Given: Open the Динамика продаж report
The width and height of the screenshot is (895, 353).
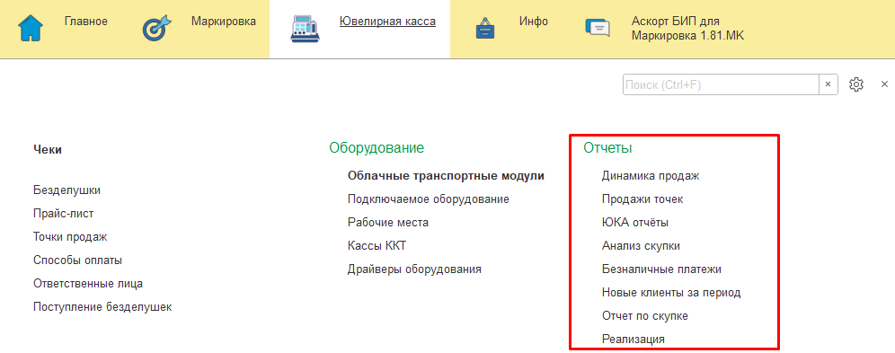Looking at the screenshot, I should pos(651,176).
